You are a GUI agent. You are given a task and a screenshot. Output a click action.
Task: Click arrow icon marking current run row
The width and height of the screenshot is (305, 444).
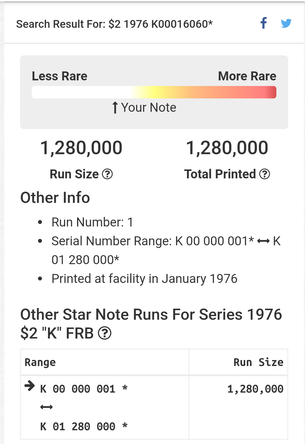pyautogui.click(x=30, y=386)
